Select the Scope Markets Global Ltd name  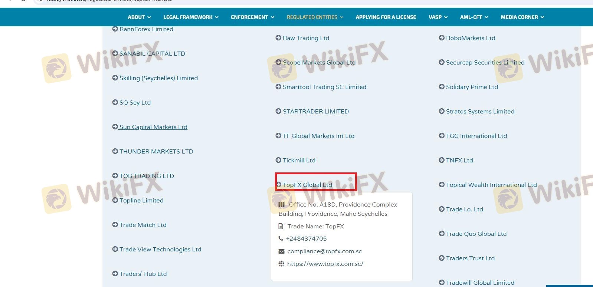coord(319,62)
